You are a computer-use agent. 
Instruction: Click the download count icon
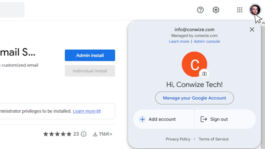pyautogui.click(x=95, y=134)
